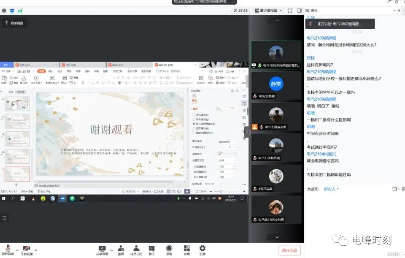Screen dimensions: 405x258
Task: Click the sender name 电气2104肖嘉兴 in chat
Action: pos(321,154)
